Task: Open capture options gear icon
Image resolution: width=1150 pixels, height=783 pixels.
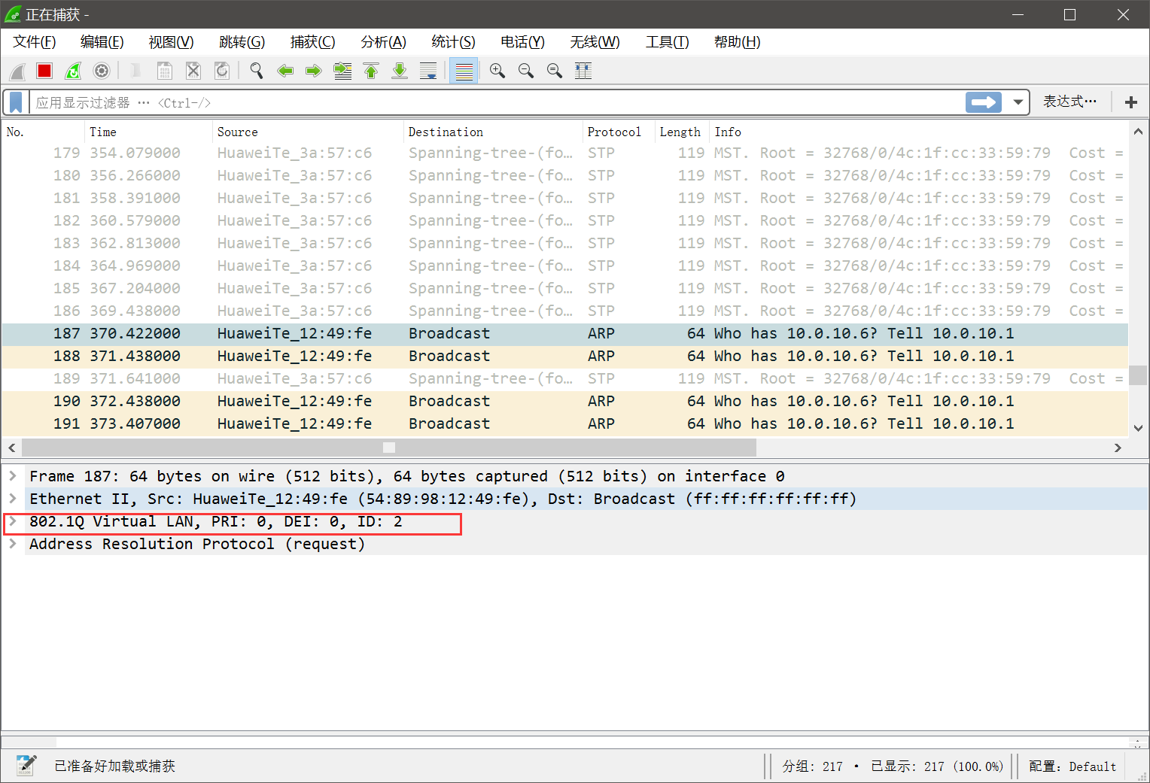Action: (x=102, y=71)
